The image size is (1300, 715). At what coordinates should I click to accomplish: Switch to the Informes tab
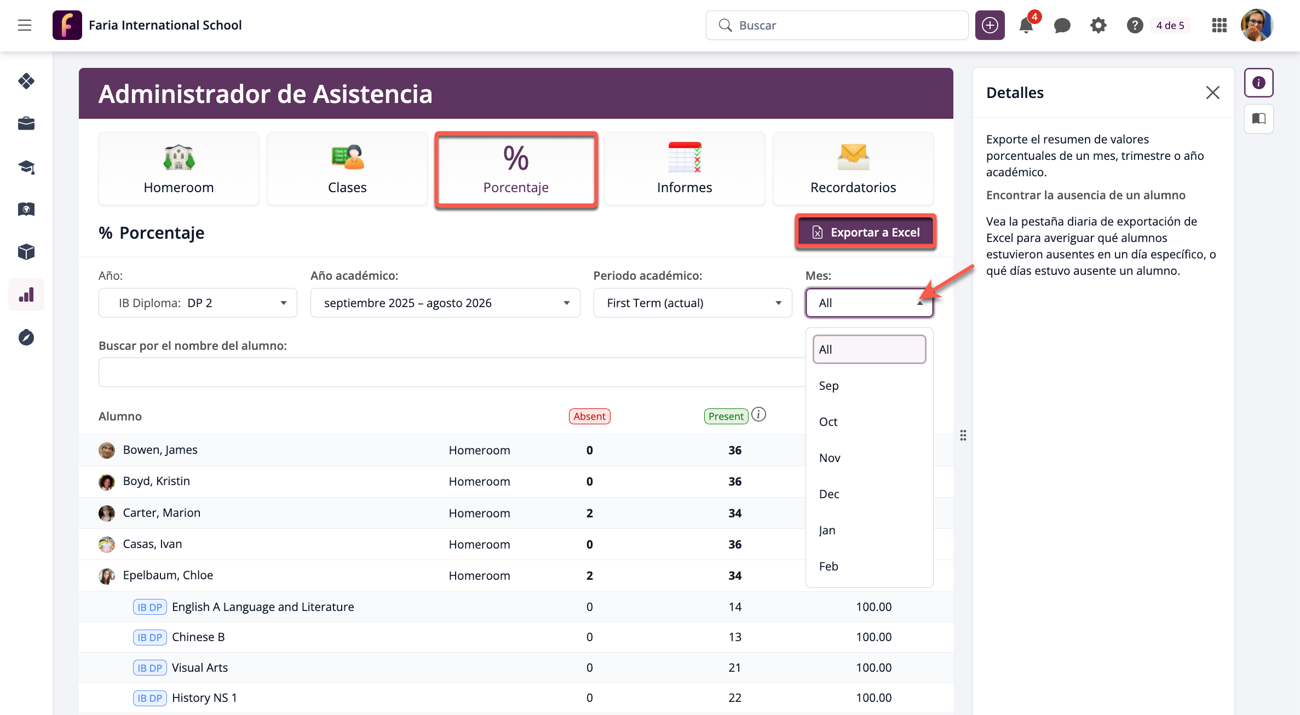(x=684, y=169)
